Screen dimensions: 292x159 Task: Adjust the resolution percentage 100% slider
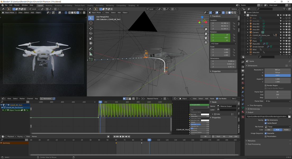pyautogui.click(x=277, y=75)
